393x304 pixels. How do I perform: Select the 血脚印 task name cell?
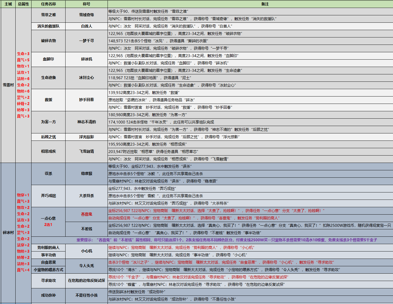[49, 59]
